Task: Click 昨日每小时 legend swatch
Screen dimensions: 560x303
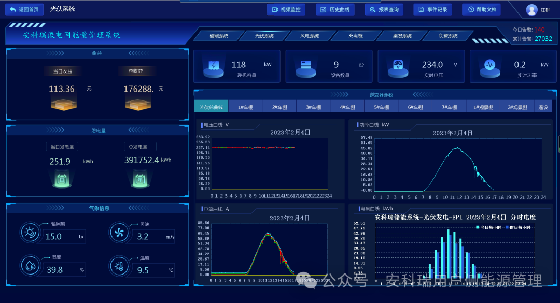Action: click(x=507, y=227)
